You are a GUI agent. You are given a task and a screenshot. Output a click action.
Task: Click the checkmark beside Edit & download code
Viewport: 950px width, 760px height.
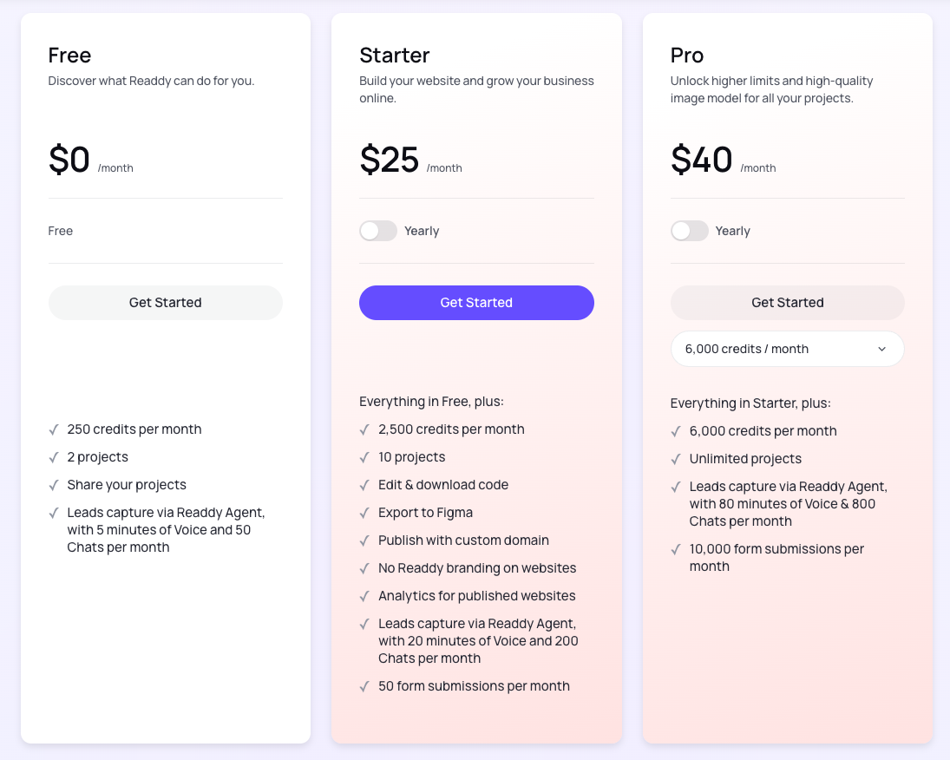pos(364,485)
